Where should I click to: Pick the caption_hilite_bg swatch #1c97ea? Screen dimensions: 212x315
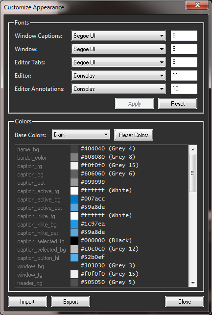click(74, 224)
